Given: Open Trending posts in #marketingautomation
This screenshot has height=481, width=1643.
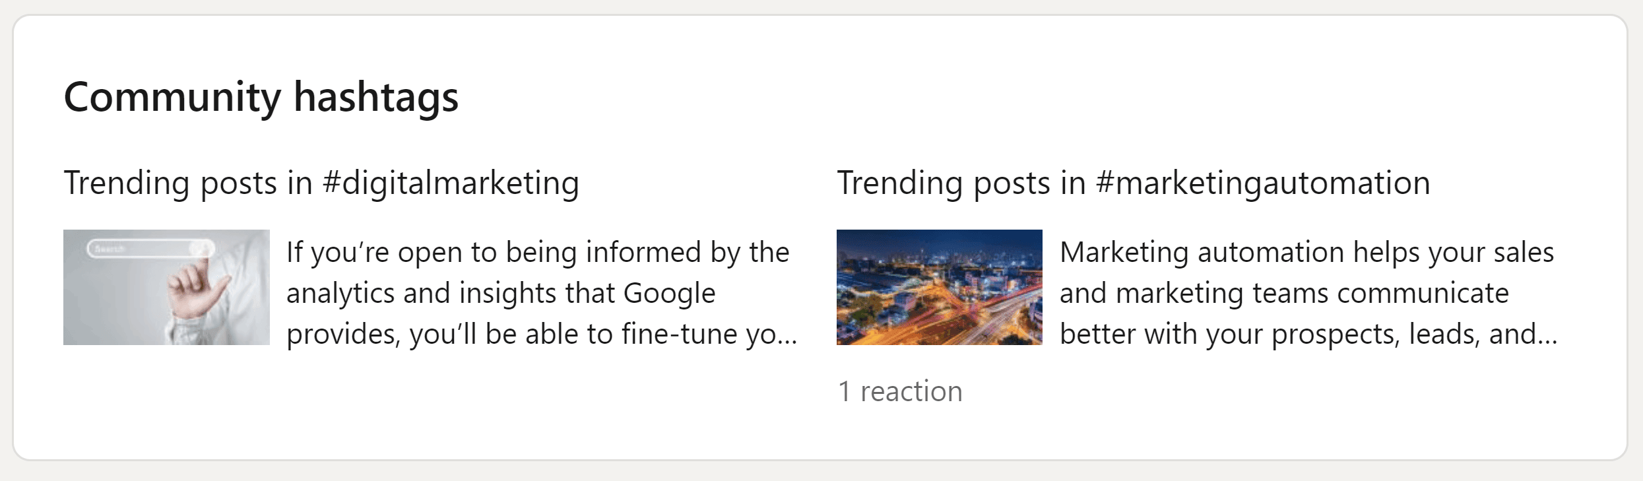Looking at the screenshot, I should (x=1134, y=183).
